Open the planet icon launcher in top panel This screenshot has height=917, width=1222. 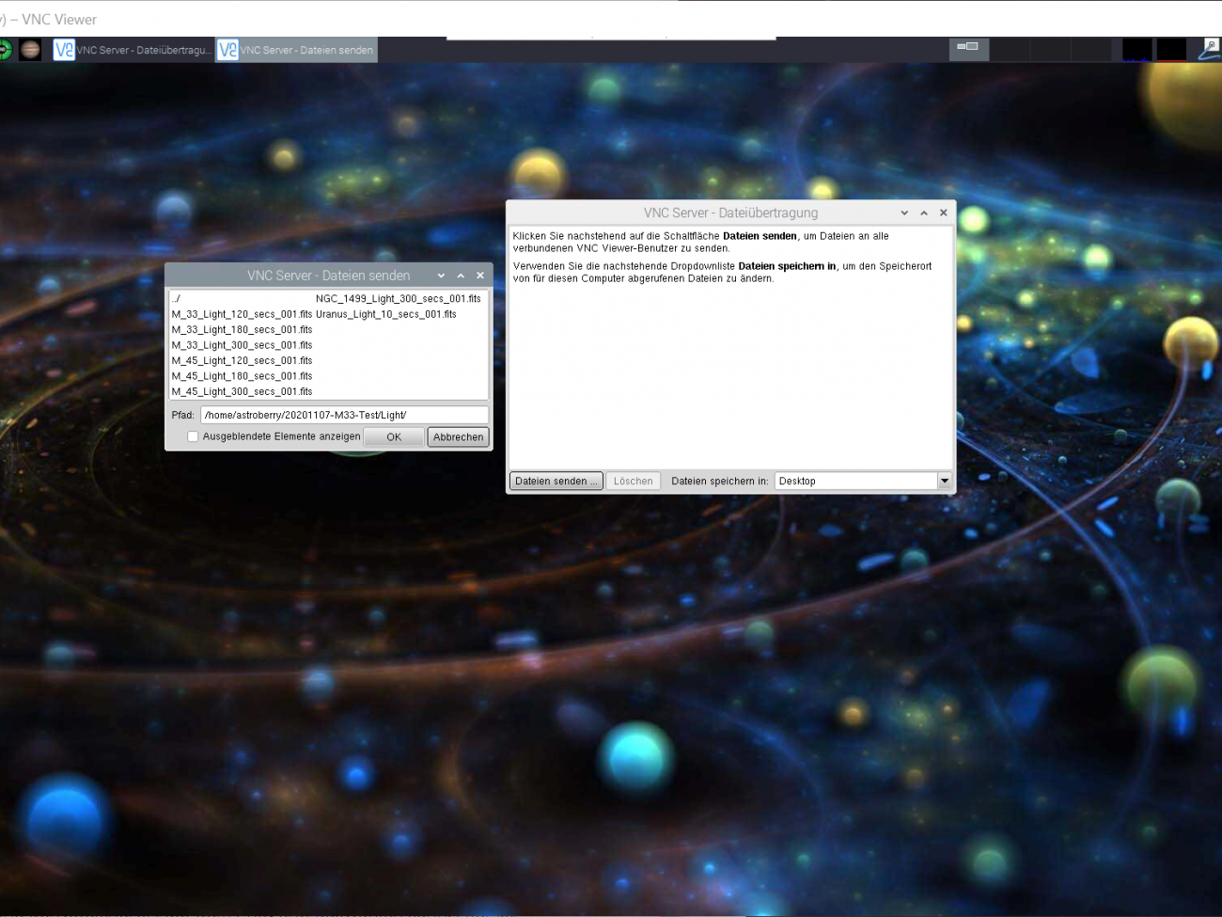(30, 50)
